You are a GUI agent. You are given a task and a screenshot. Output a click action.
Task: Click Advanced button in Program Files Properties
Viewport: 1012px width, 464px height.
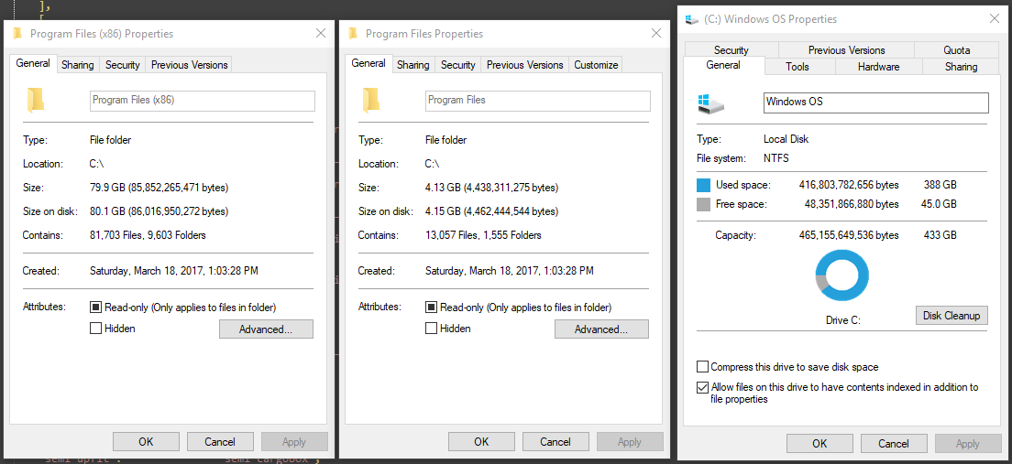click(601, 329)
